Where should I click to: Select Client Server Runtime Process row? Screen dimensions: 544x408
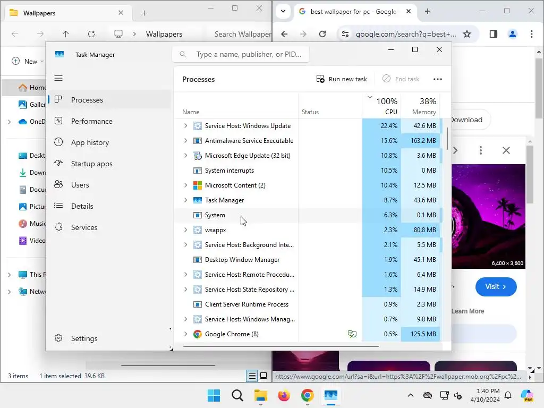point(308,304)
